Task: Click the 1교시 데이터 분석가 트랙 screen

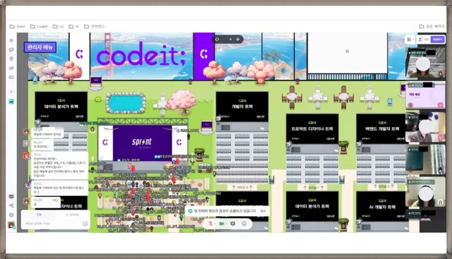Action: (61, 107)
